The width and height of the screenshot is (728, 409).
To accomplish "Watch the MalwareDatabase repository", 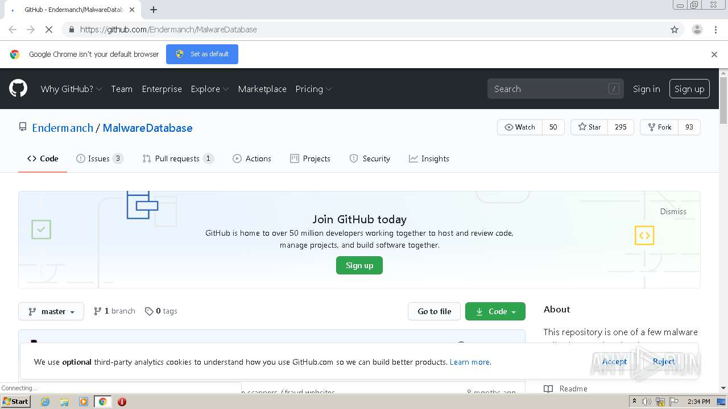I will [x=520, y=127].
